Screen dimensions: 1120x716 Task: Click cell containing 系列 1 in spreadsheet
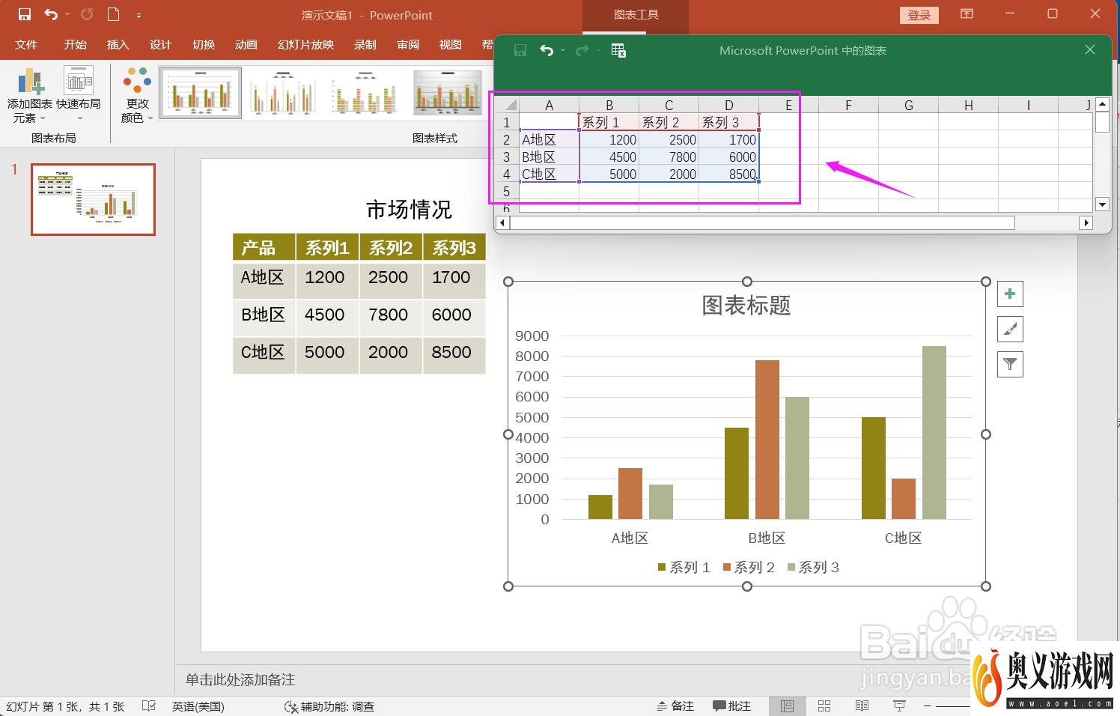pyautogui.click(x=609, y=122)
